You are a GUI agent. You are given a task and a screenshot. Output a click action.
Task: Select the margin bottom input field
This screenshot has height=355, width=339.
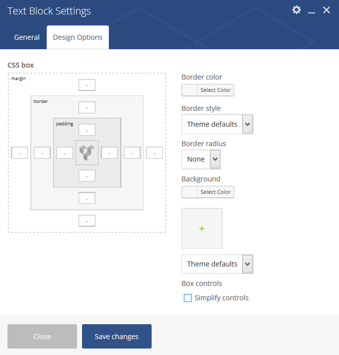pos(87,221)
